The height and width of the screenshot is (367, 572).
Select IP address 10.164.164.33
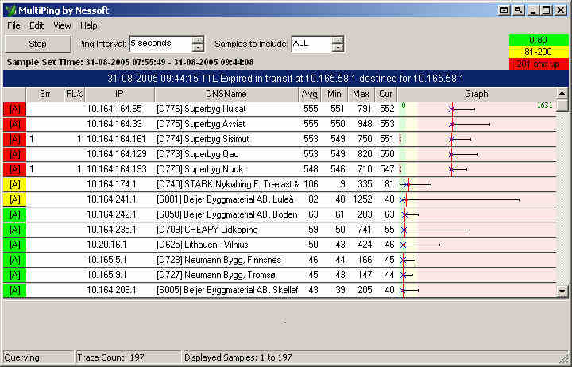coord(114,124)
